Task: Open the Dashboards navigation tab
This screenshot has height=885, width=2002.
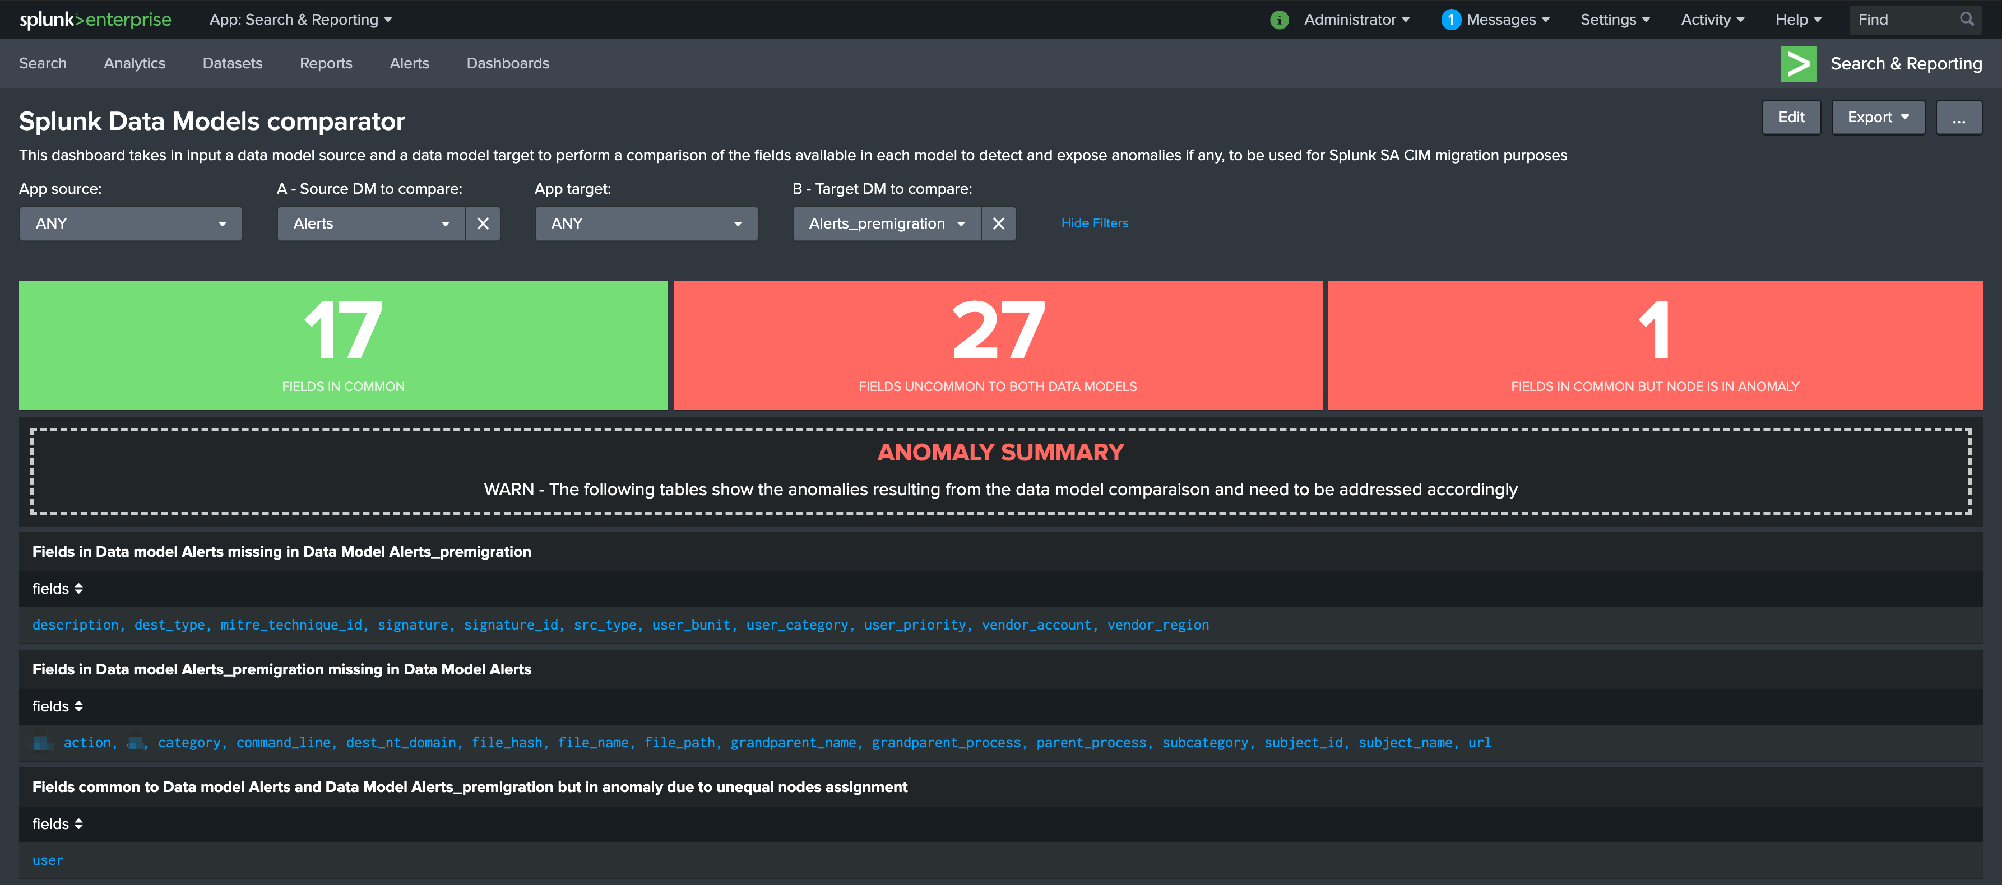Action: click(x=507, y=64)
